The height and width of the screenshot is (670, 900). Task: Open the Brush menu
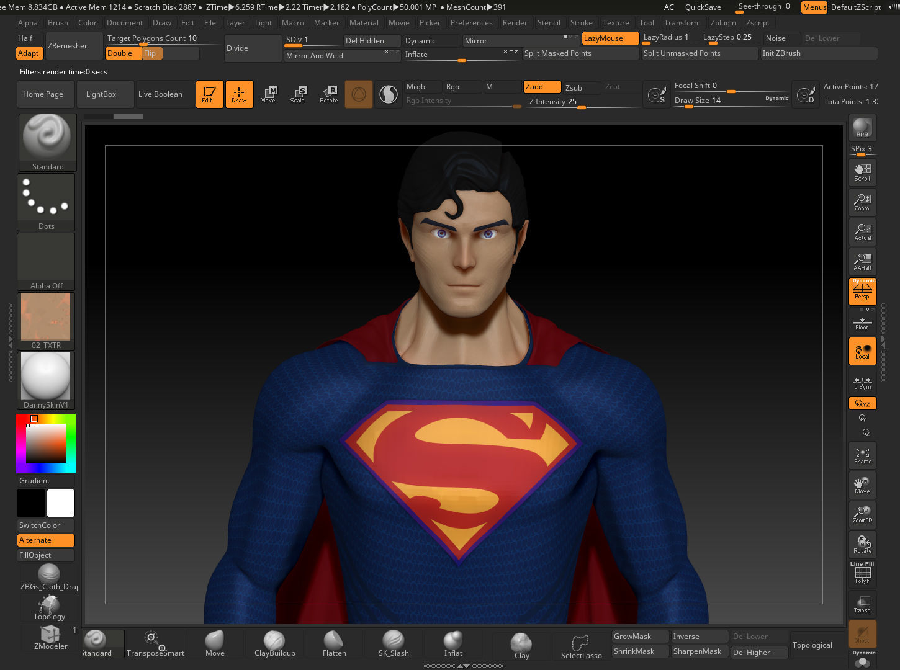pos(58,23)
